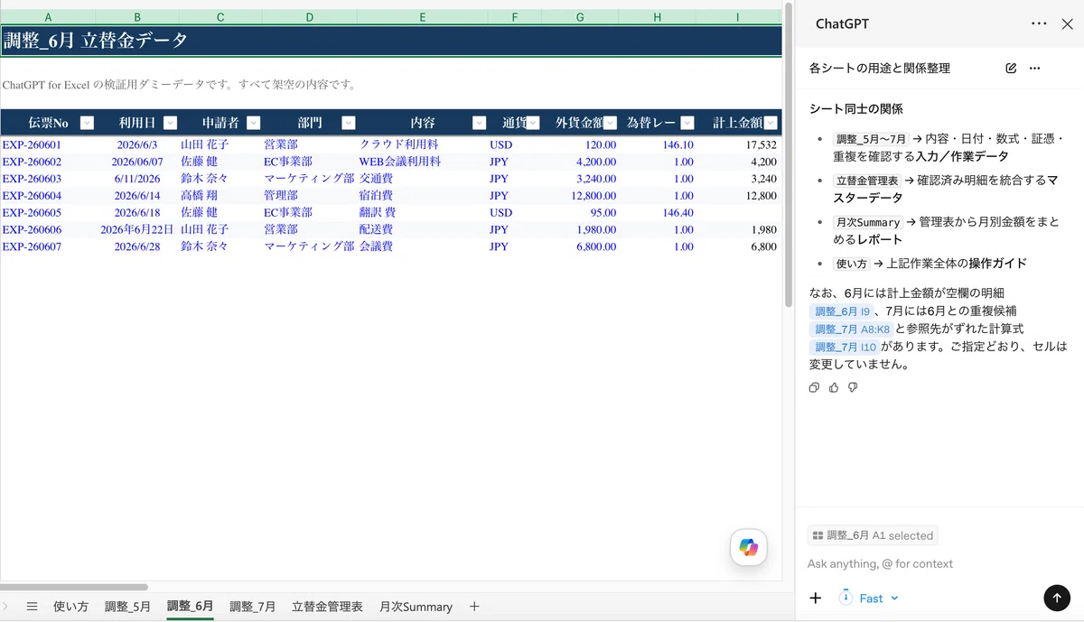This screenshot has height=622, width=1084.
Task: Click the horizontal sheet scrollbar
Action: [74, 587]
